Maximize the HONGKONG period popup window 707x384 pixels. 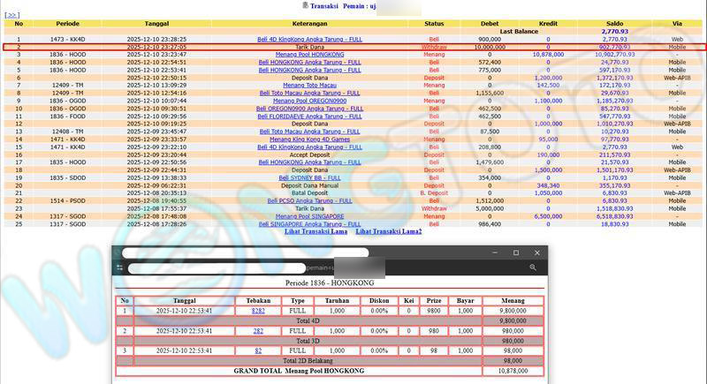point(516,253)
